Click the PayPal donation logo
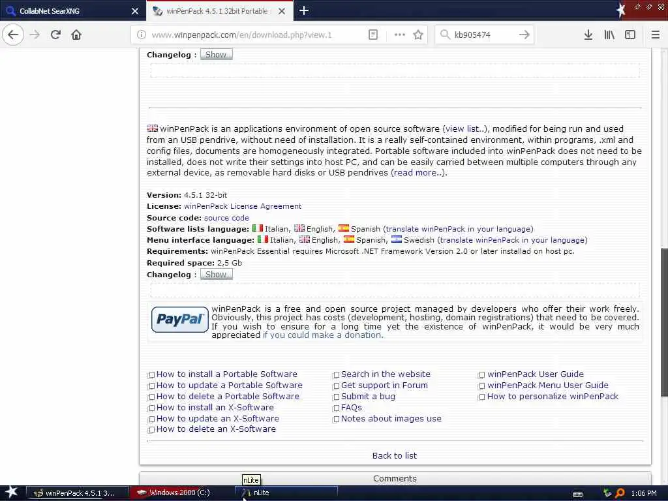Viewport: 668px width, 501px height. coord(180,320)
